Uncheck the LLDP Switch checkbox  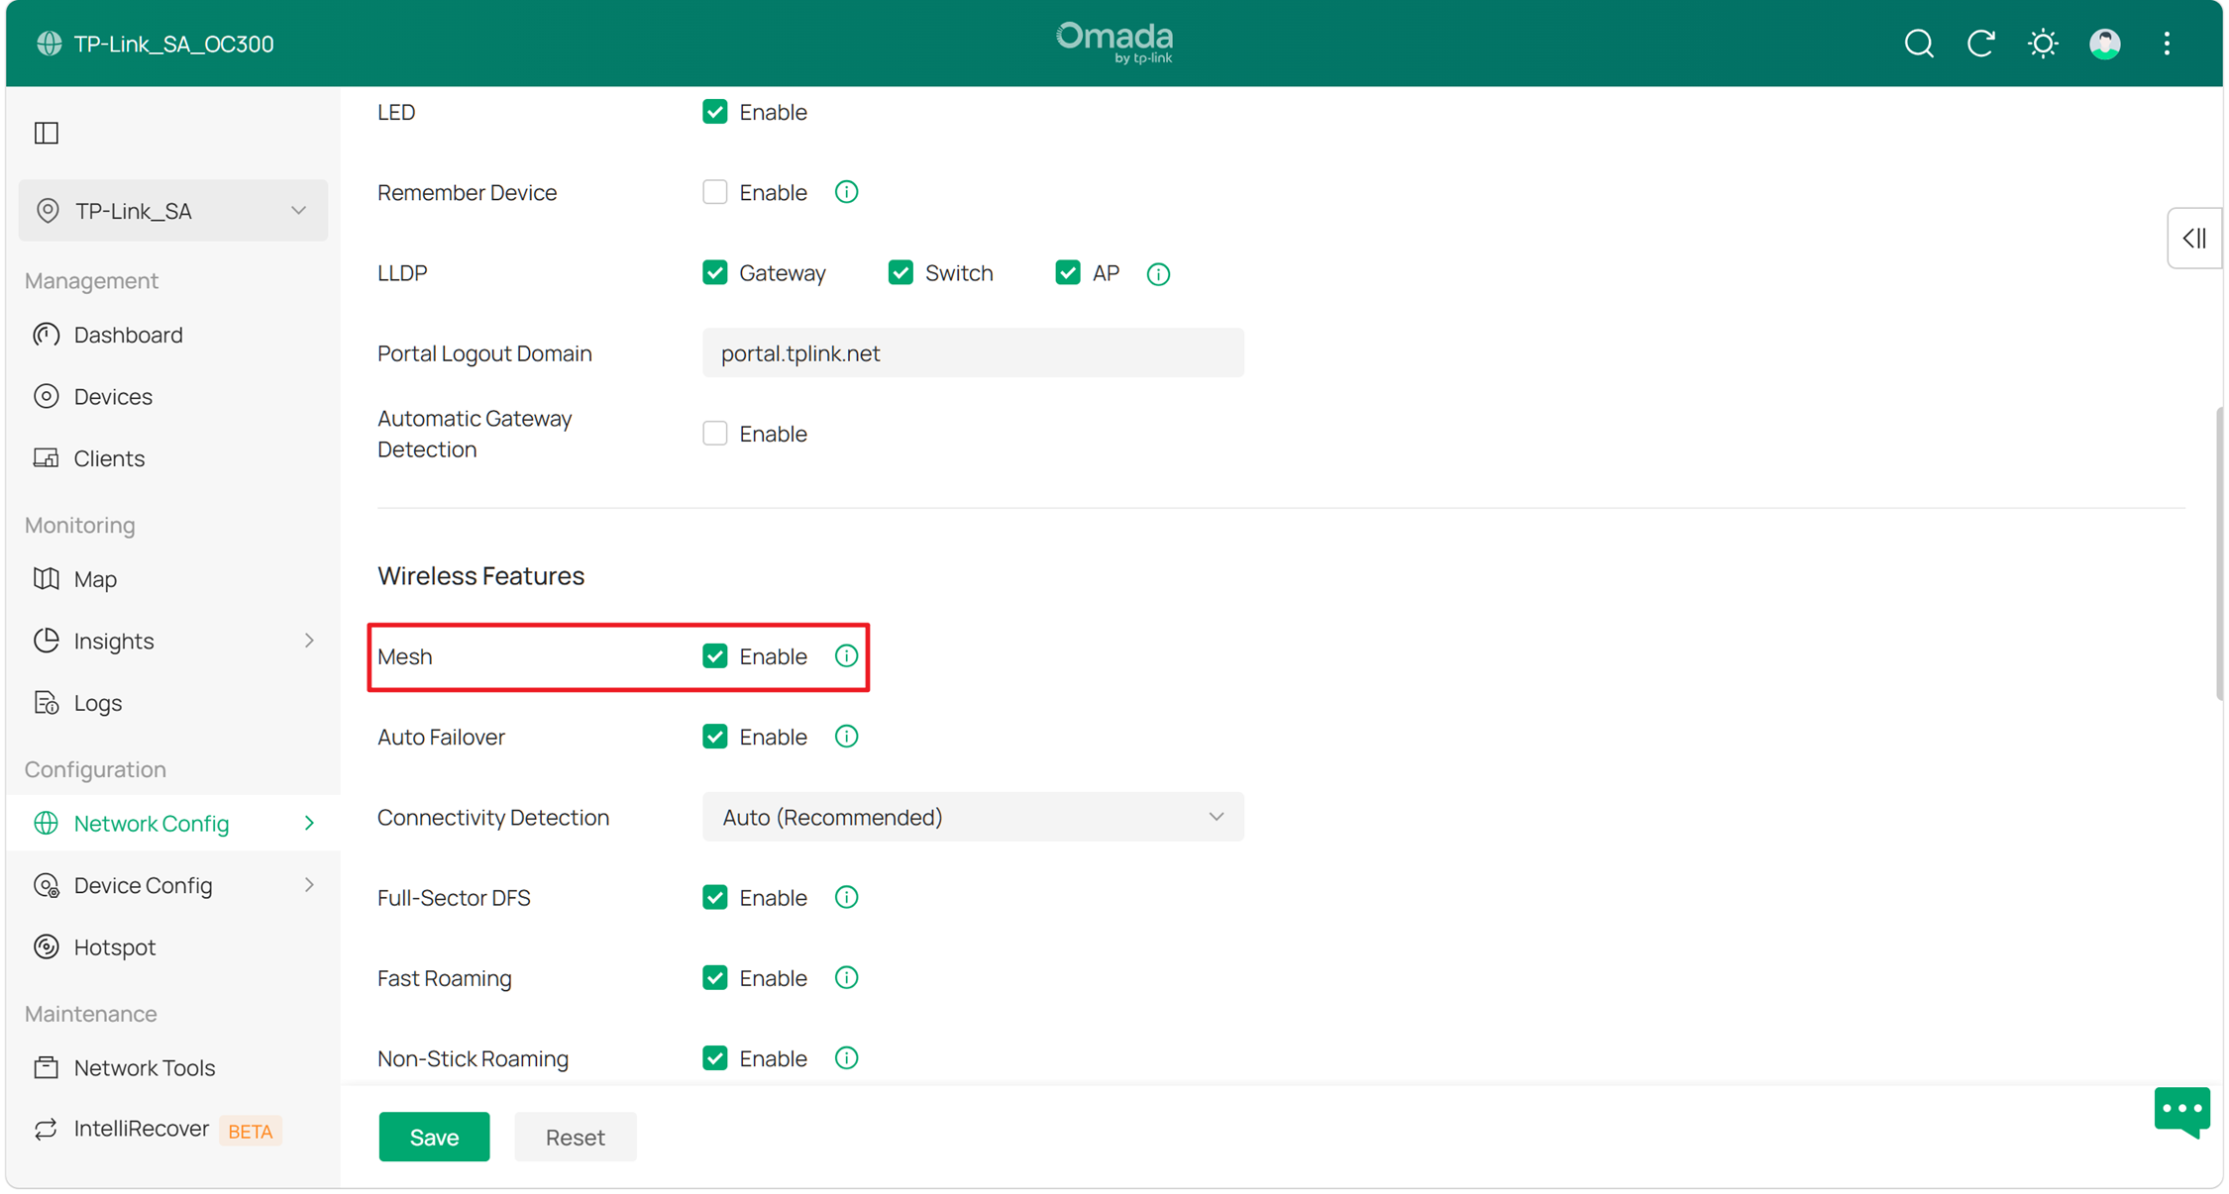pyautogui.click(x=901, y=272)
